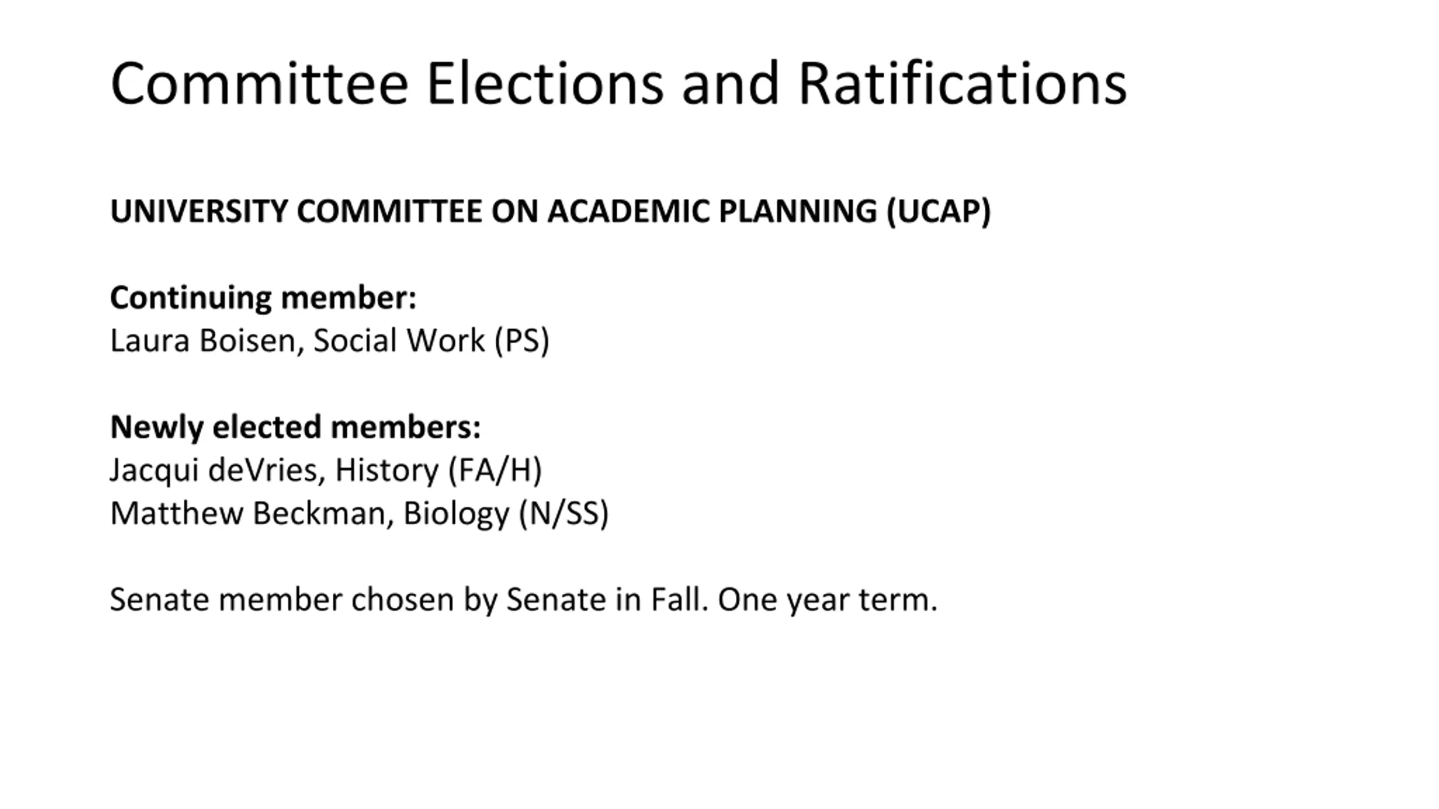Screen dimensions: 1439x809
Task: Click the name Matthew Beckman
Action: (x=247, y=513)
